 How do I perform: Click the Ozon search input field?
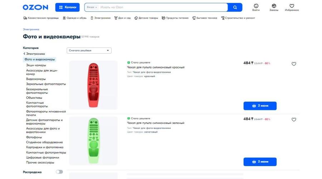(x=163, y=7)
